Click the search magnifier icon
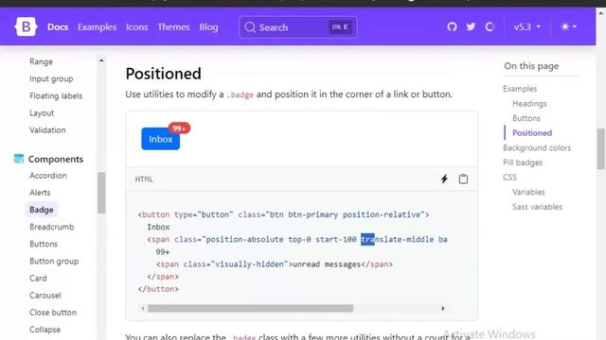This screenshot has width=606, height=340. 250,27
